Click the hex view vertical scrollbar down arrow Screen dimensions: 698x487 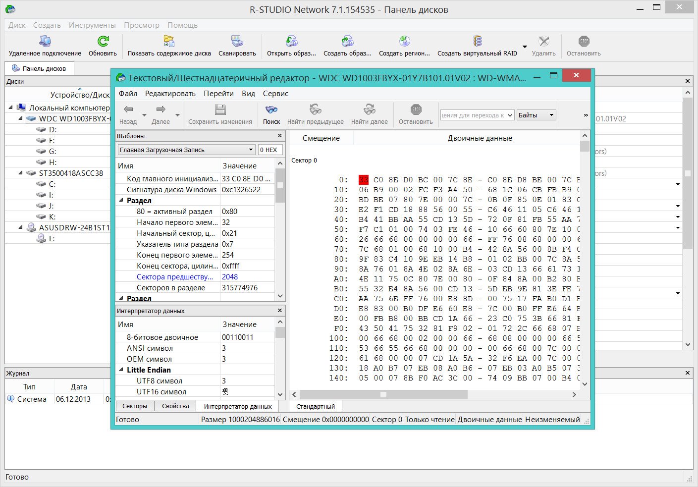[585, 384]
